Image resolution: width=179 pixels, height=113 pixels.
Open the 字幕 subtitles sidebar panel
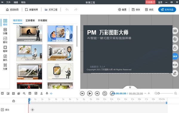point(5,31)
